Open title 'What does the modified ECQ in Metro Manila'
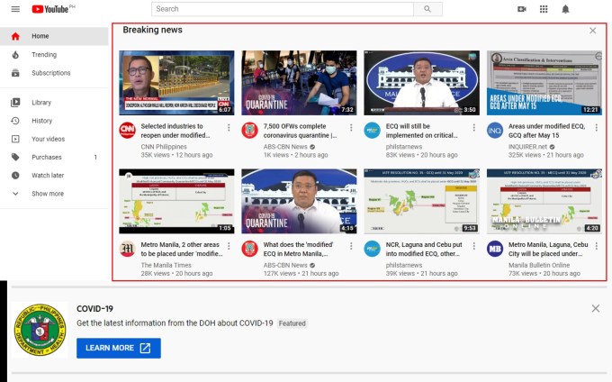612x382 pixels. tap(298, 250)
